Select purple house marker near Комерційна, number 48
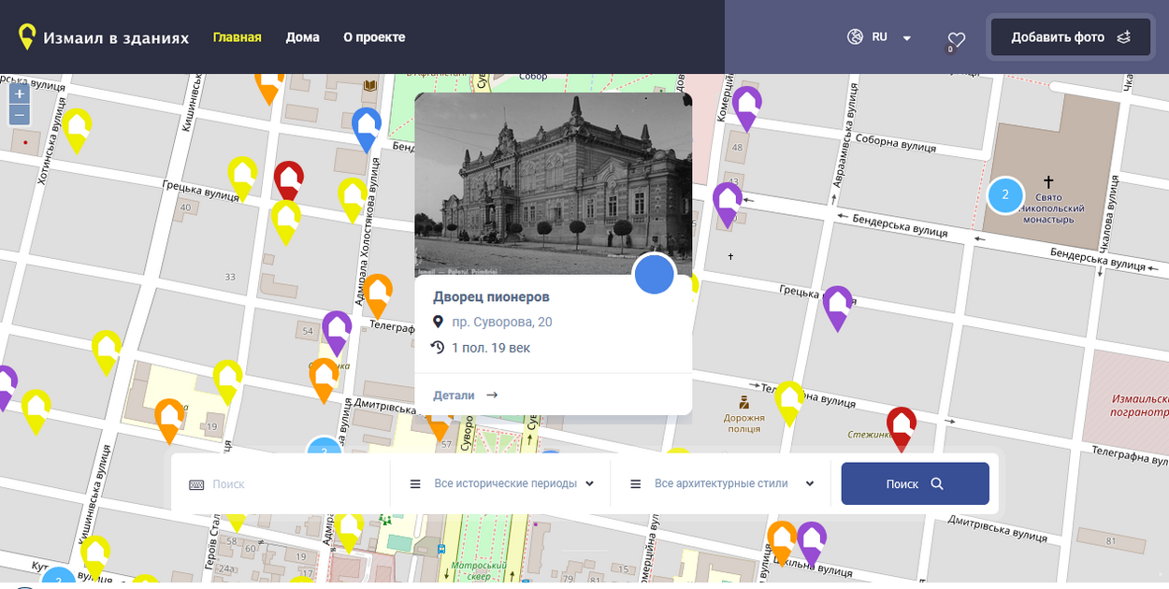 click(746, 108)
